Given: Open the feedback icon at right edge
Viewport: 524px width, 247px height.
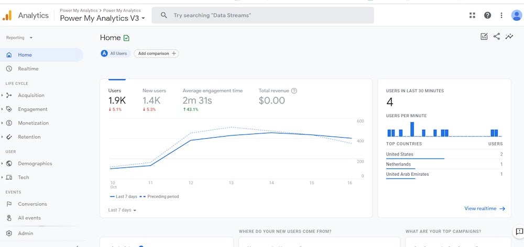Looking at the screenshot, I should 519,231.
